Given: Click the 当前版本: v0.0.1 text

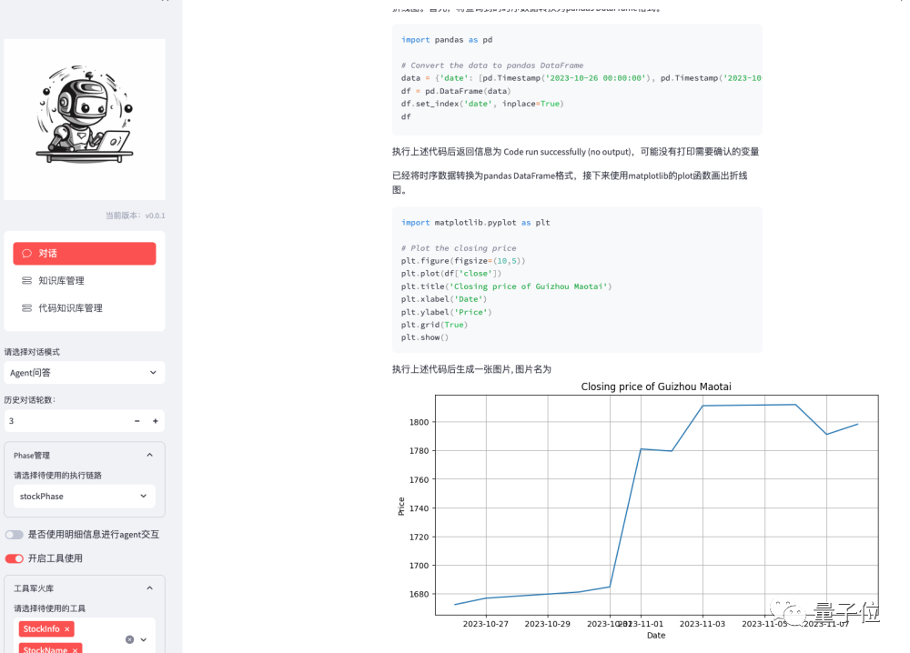Looking at the screenshot, I should click(x=136, y=216).
